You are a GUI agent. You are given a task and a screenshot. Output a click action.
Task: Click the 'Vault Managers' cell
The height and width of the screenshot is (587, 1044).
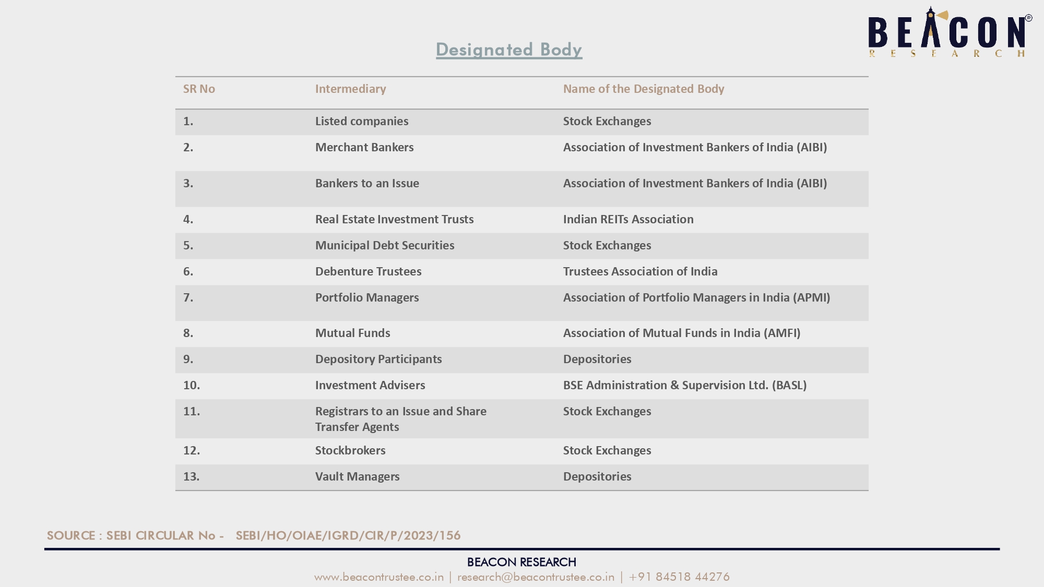[x=357, y=476]
